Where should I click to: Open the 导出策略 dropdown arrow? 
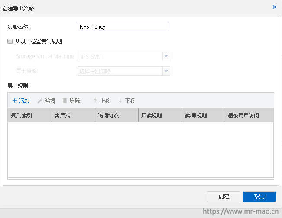pyautogui.click(x=166, y=71)
